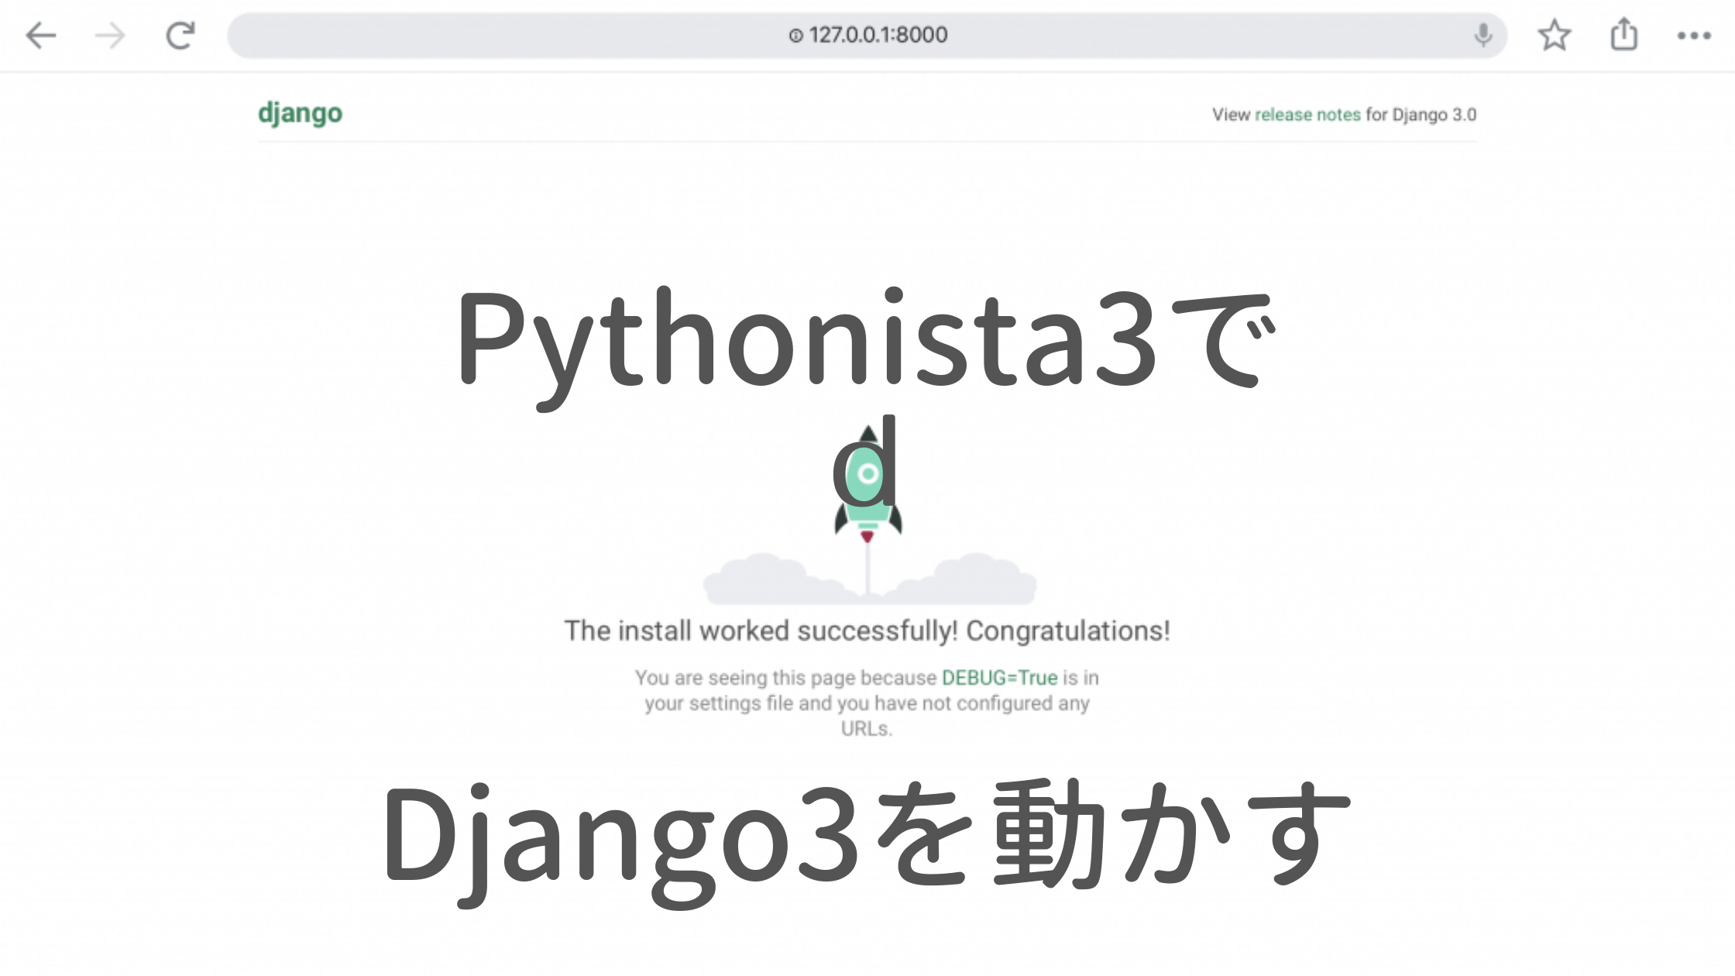The height and width of the screenshot is (976, 1735).
Task: Click the 'Django3を動かす' title text
Action: [866, 837]
